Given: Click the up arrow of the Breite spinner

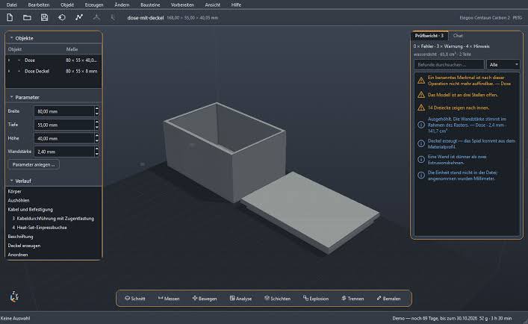Looking at the screenshot, I should click(97, 109).
